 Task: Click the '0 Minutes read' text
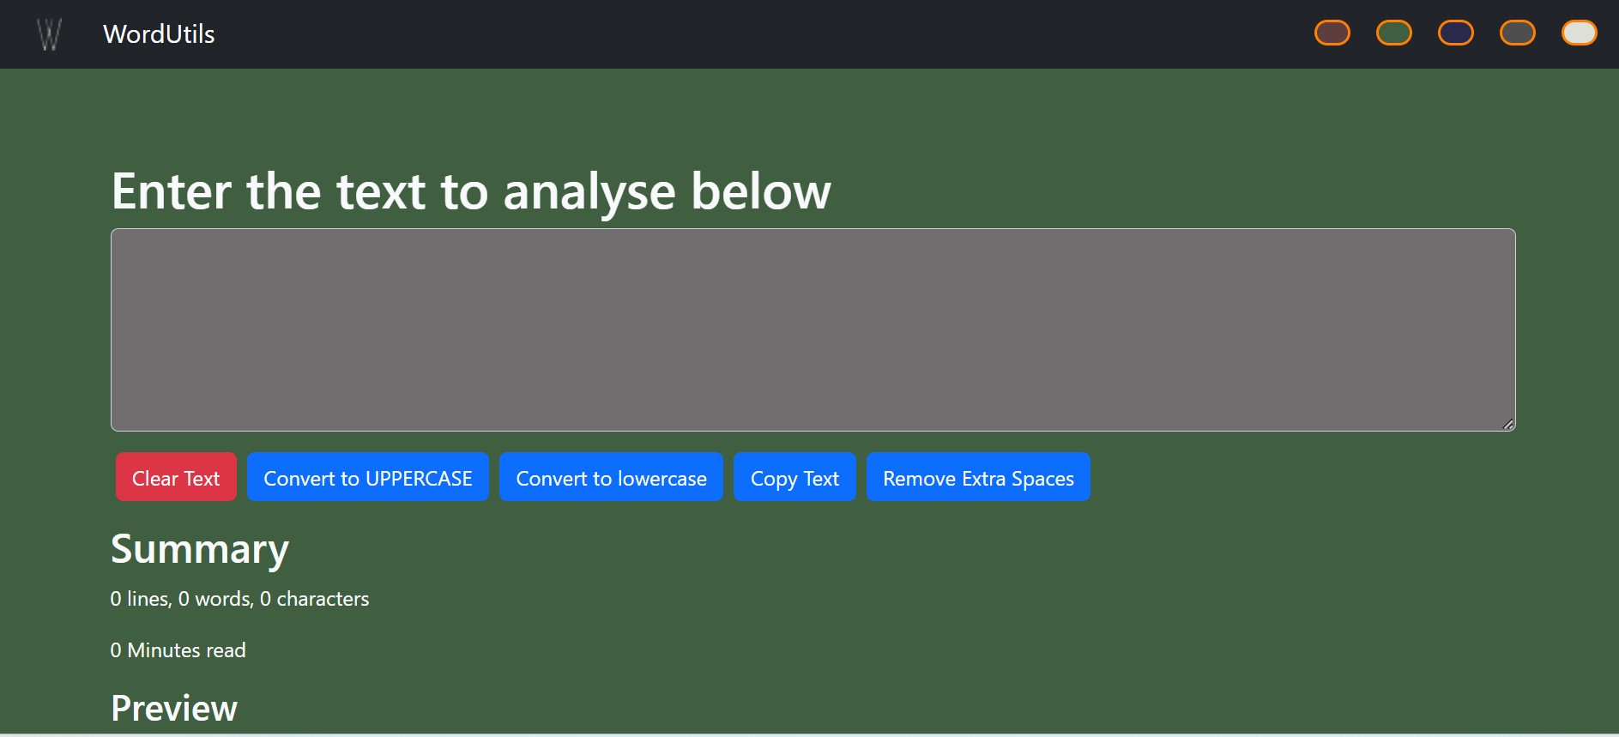(178, 650)
